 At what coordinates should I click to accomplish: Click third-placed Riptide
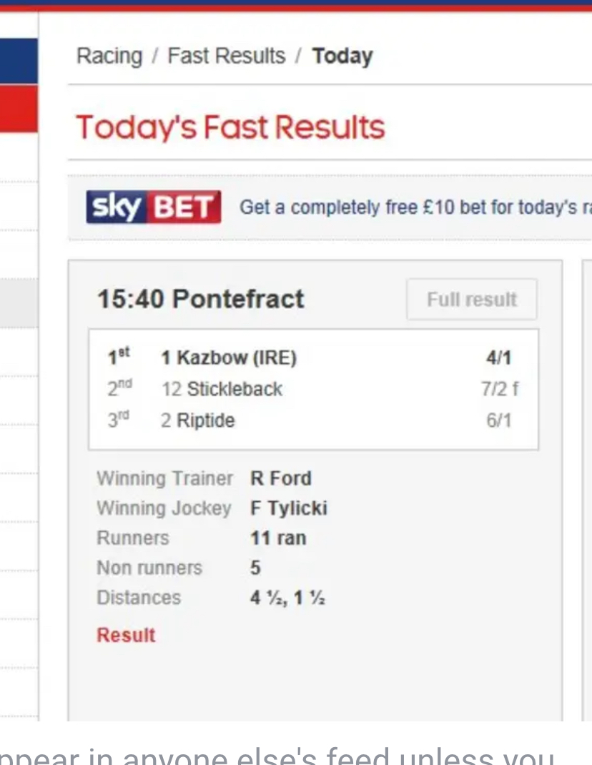(x=197, y=420)
